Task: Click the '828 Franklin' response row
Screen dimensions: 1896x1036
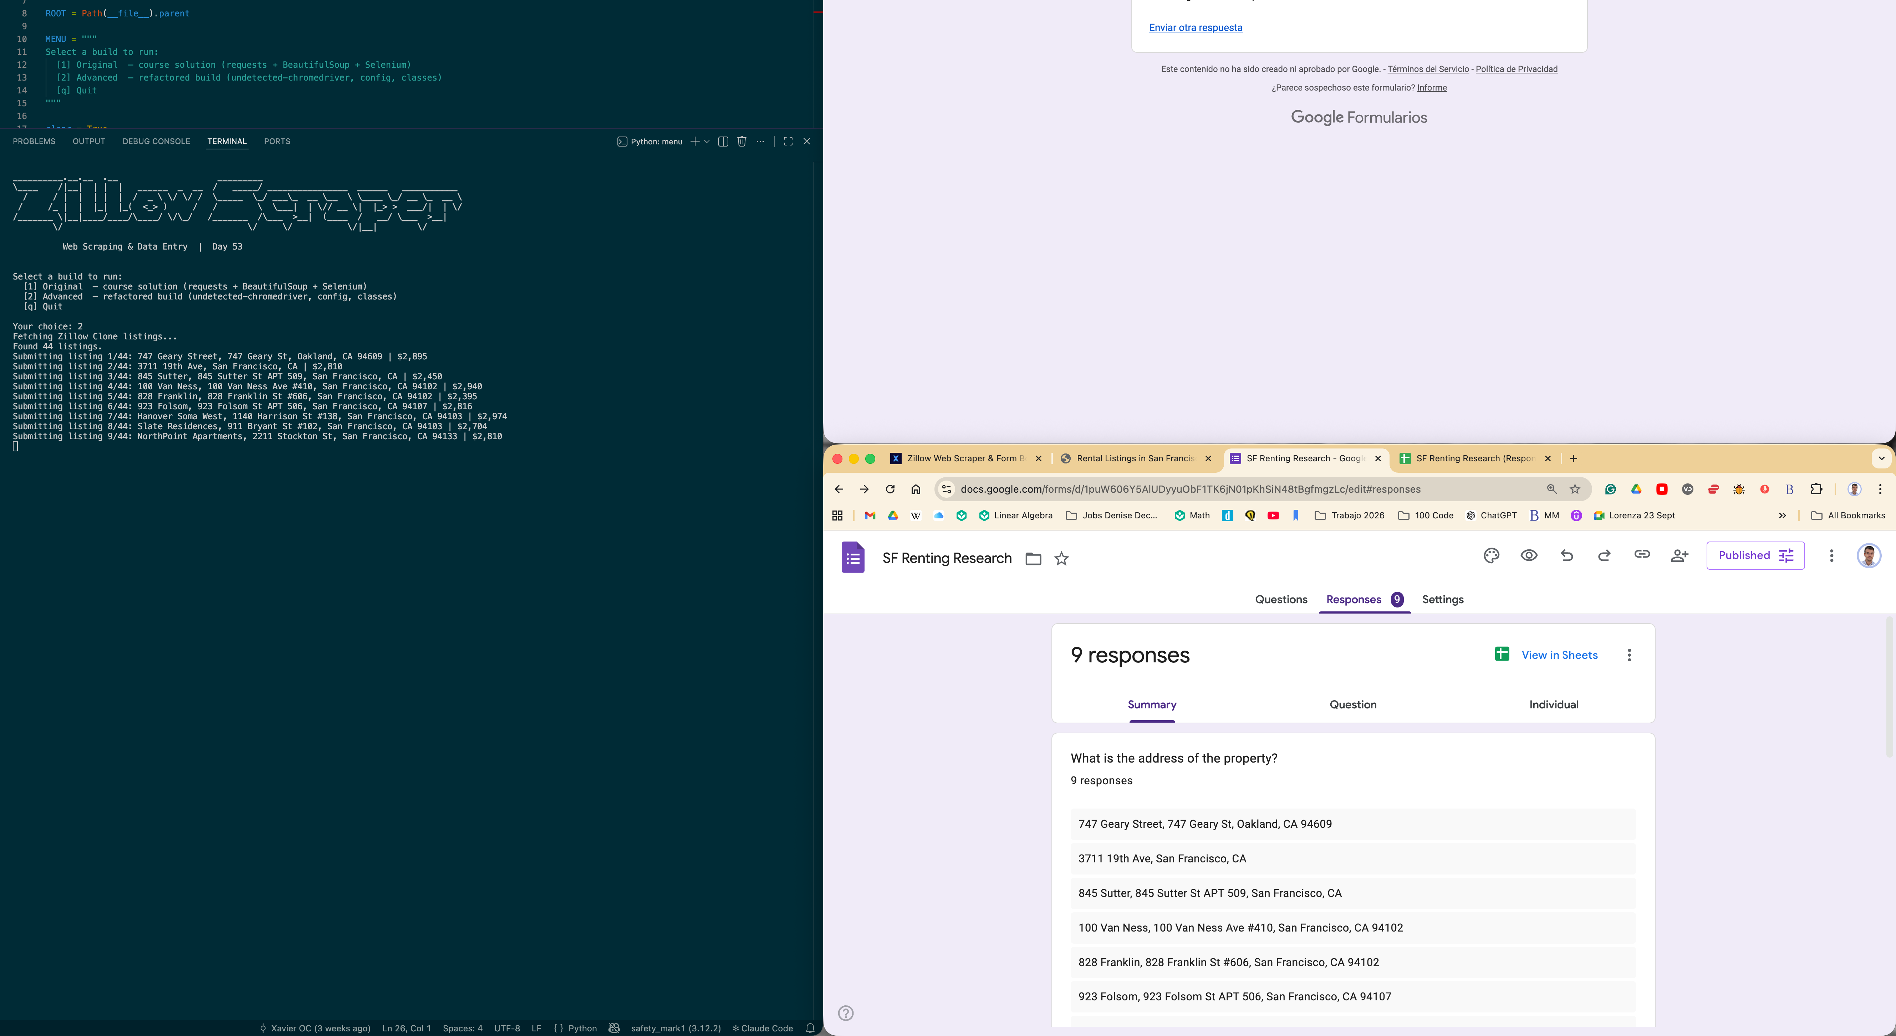Action: [x=1353, y=963]
